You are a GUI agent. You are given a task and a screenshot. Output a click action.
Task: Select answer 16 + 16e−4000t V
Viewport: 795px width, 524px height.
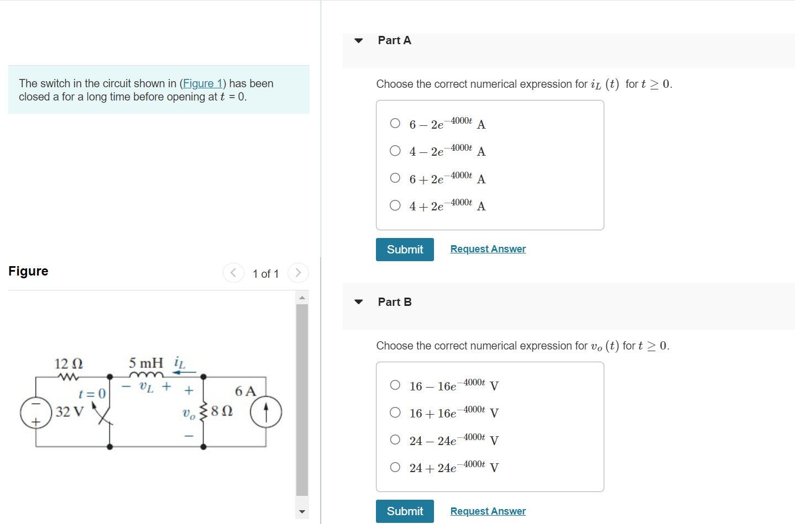click(x=395, y=412)
